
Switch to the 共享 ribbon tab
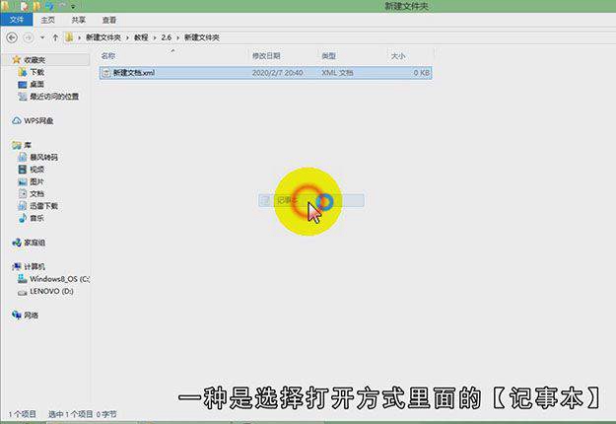tap(78, 20)
